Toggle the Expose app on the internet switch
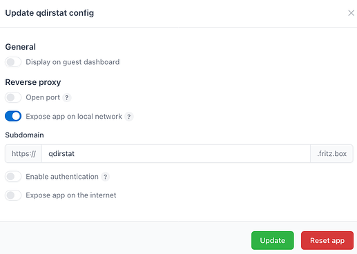Viewport: 357px width, 254px height. pos(13,195)
